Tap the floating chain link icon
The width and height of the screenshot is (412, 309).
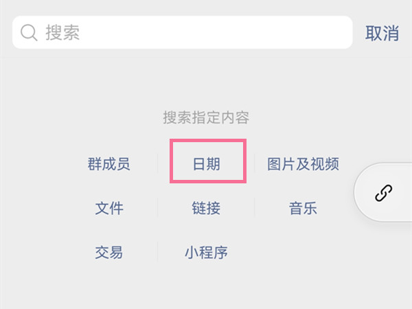pyautogui.click(x=383, y=193)
